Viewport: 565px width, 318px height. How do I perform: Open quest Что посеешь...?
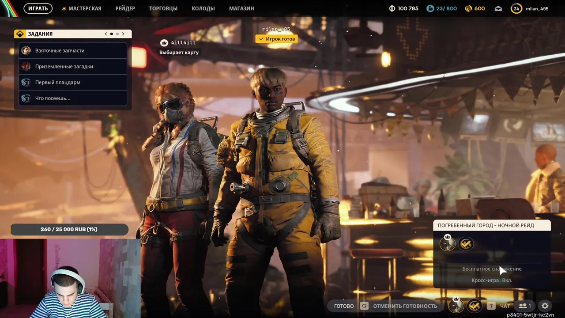pos(73,98)
